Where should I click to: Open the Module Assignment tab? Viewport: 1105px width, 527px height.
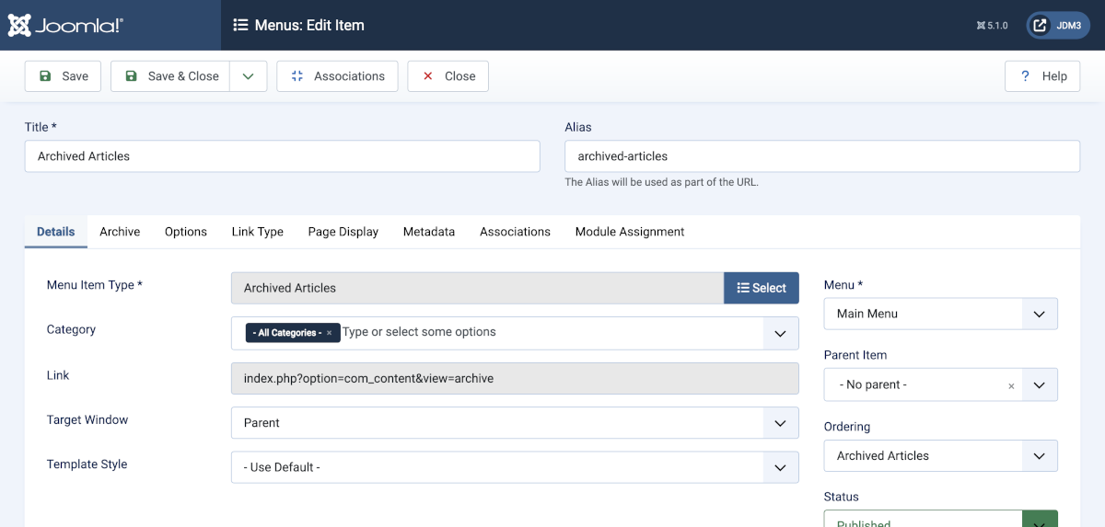629,232
